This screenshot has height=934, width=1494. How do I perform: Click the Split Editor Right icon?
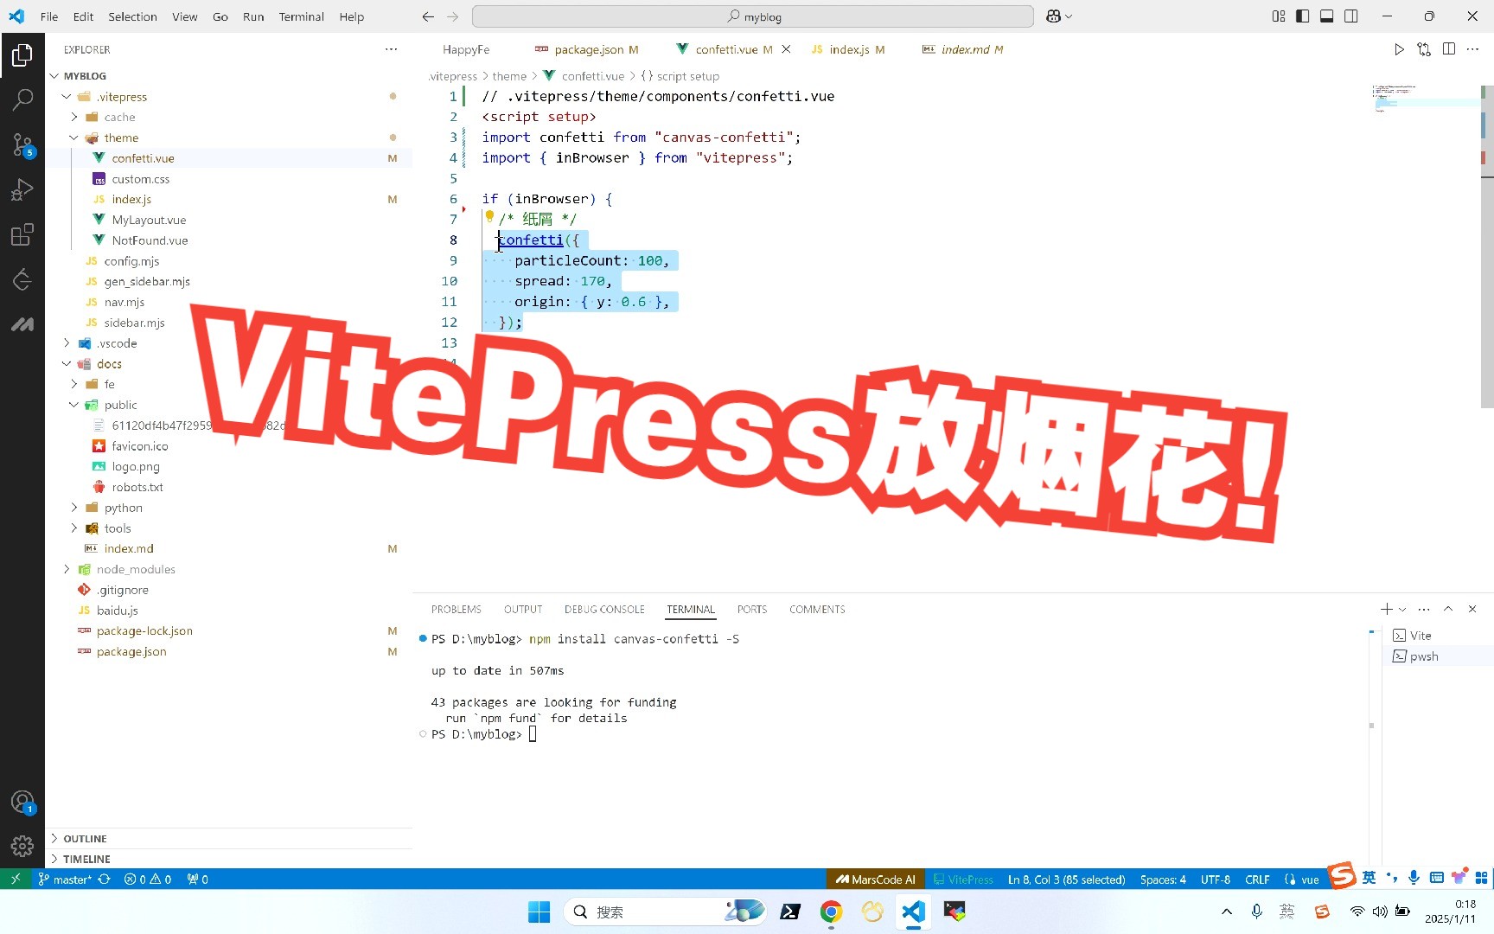click(1449, 49)
